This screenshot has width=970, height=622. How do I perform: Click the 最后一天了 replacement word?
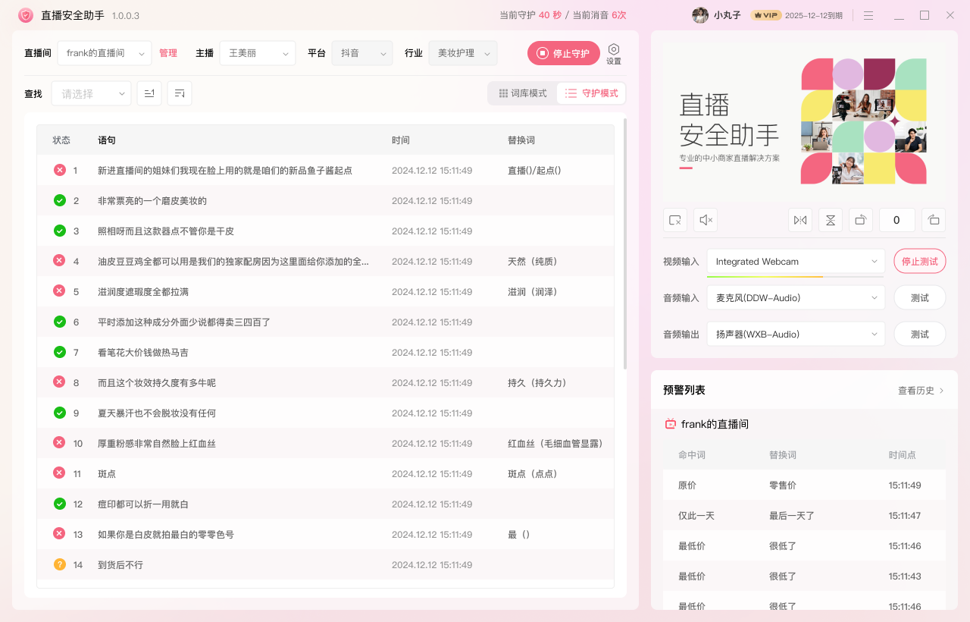coord(792,515)
